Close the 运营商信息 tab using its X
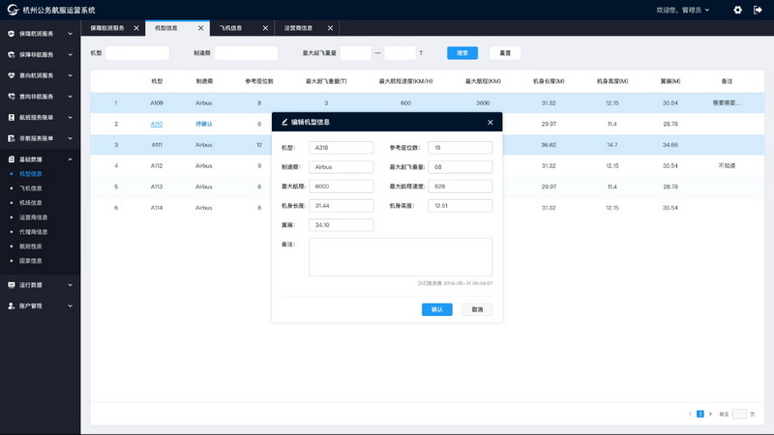Screen dimensions: 774x435 tap(332, 28)
